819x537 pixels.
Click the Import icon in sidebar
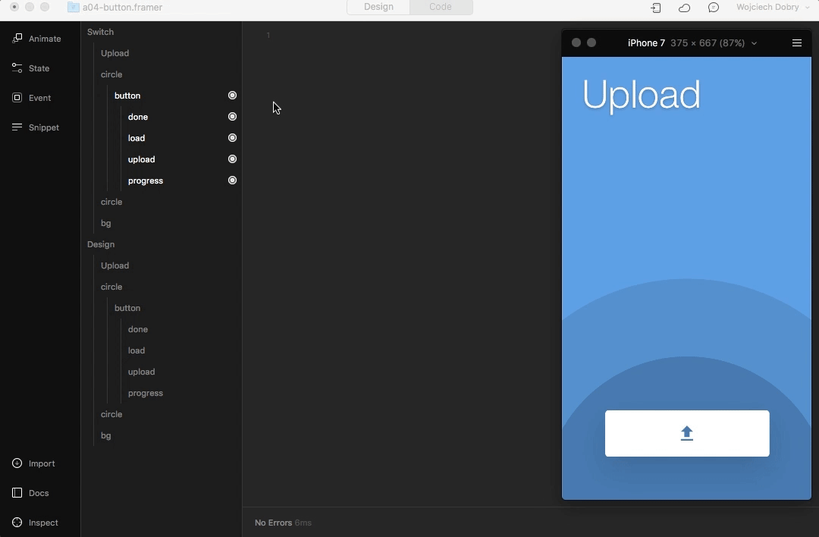(17, 463)
